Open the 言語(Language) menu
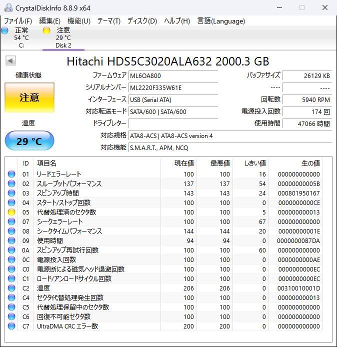The width and height of the screenshot is (337, 347). (x=221, y=21)
